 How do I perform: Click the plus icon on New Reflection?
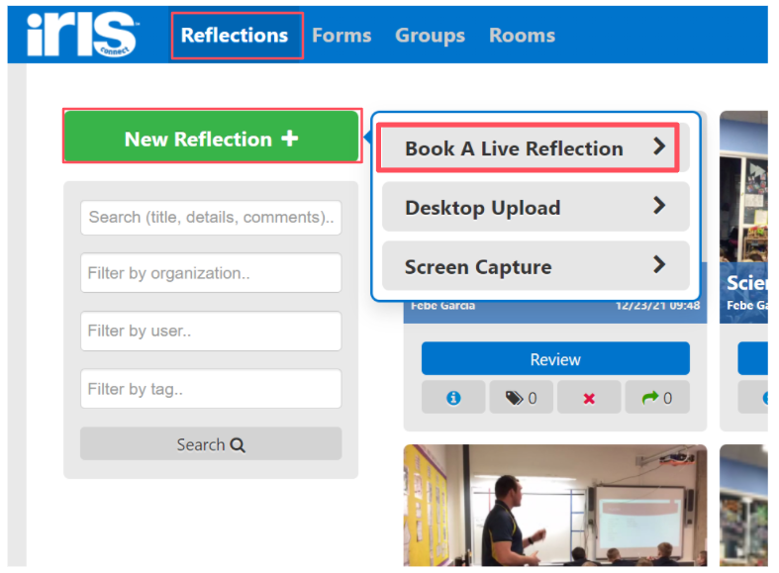[289, 139]
